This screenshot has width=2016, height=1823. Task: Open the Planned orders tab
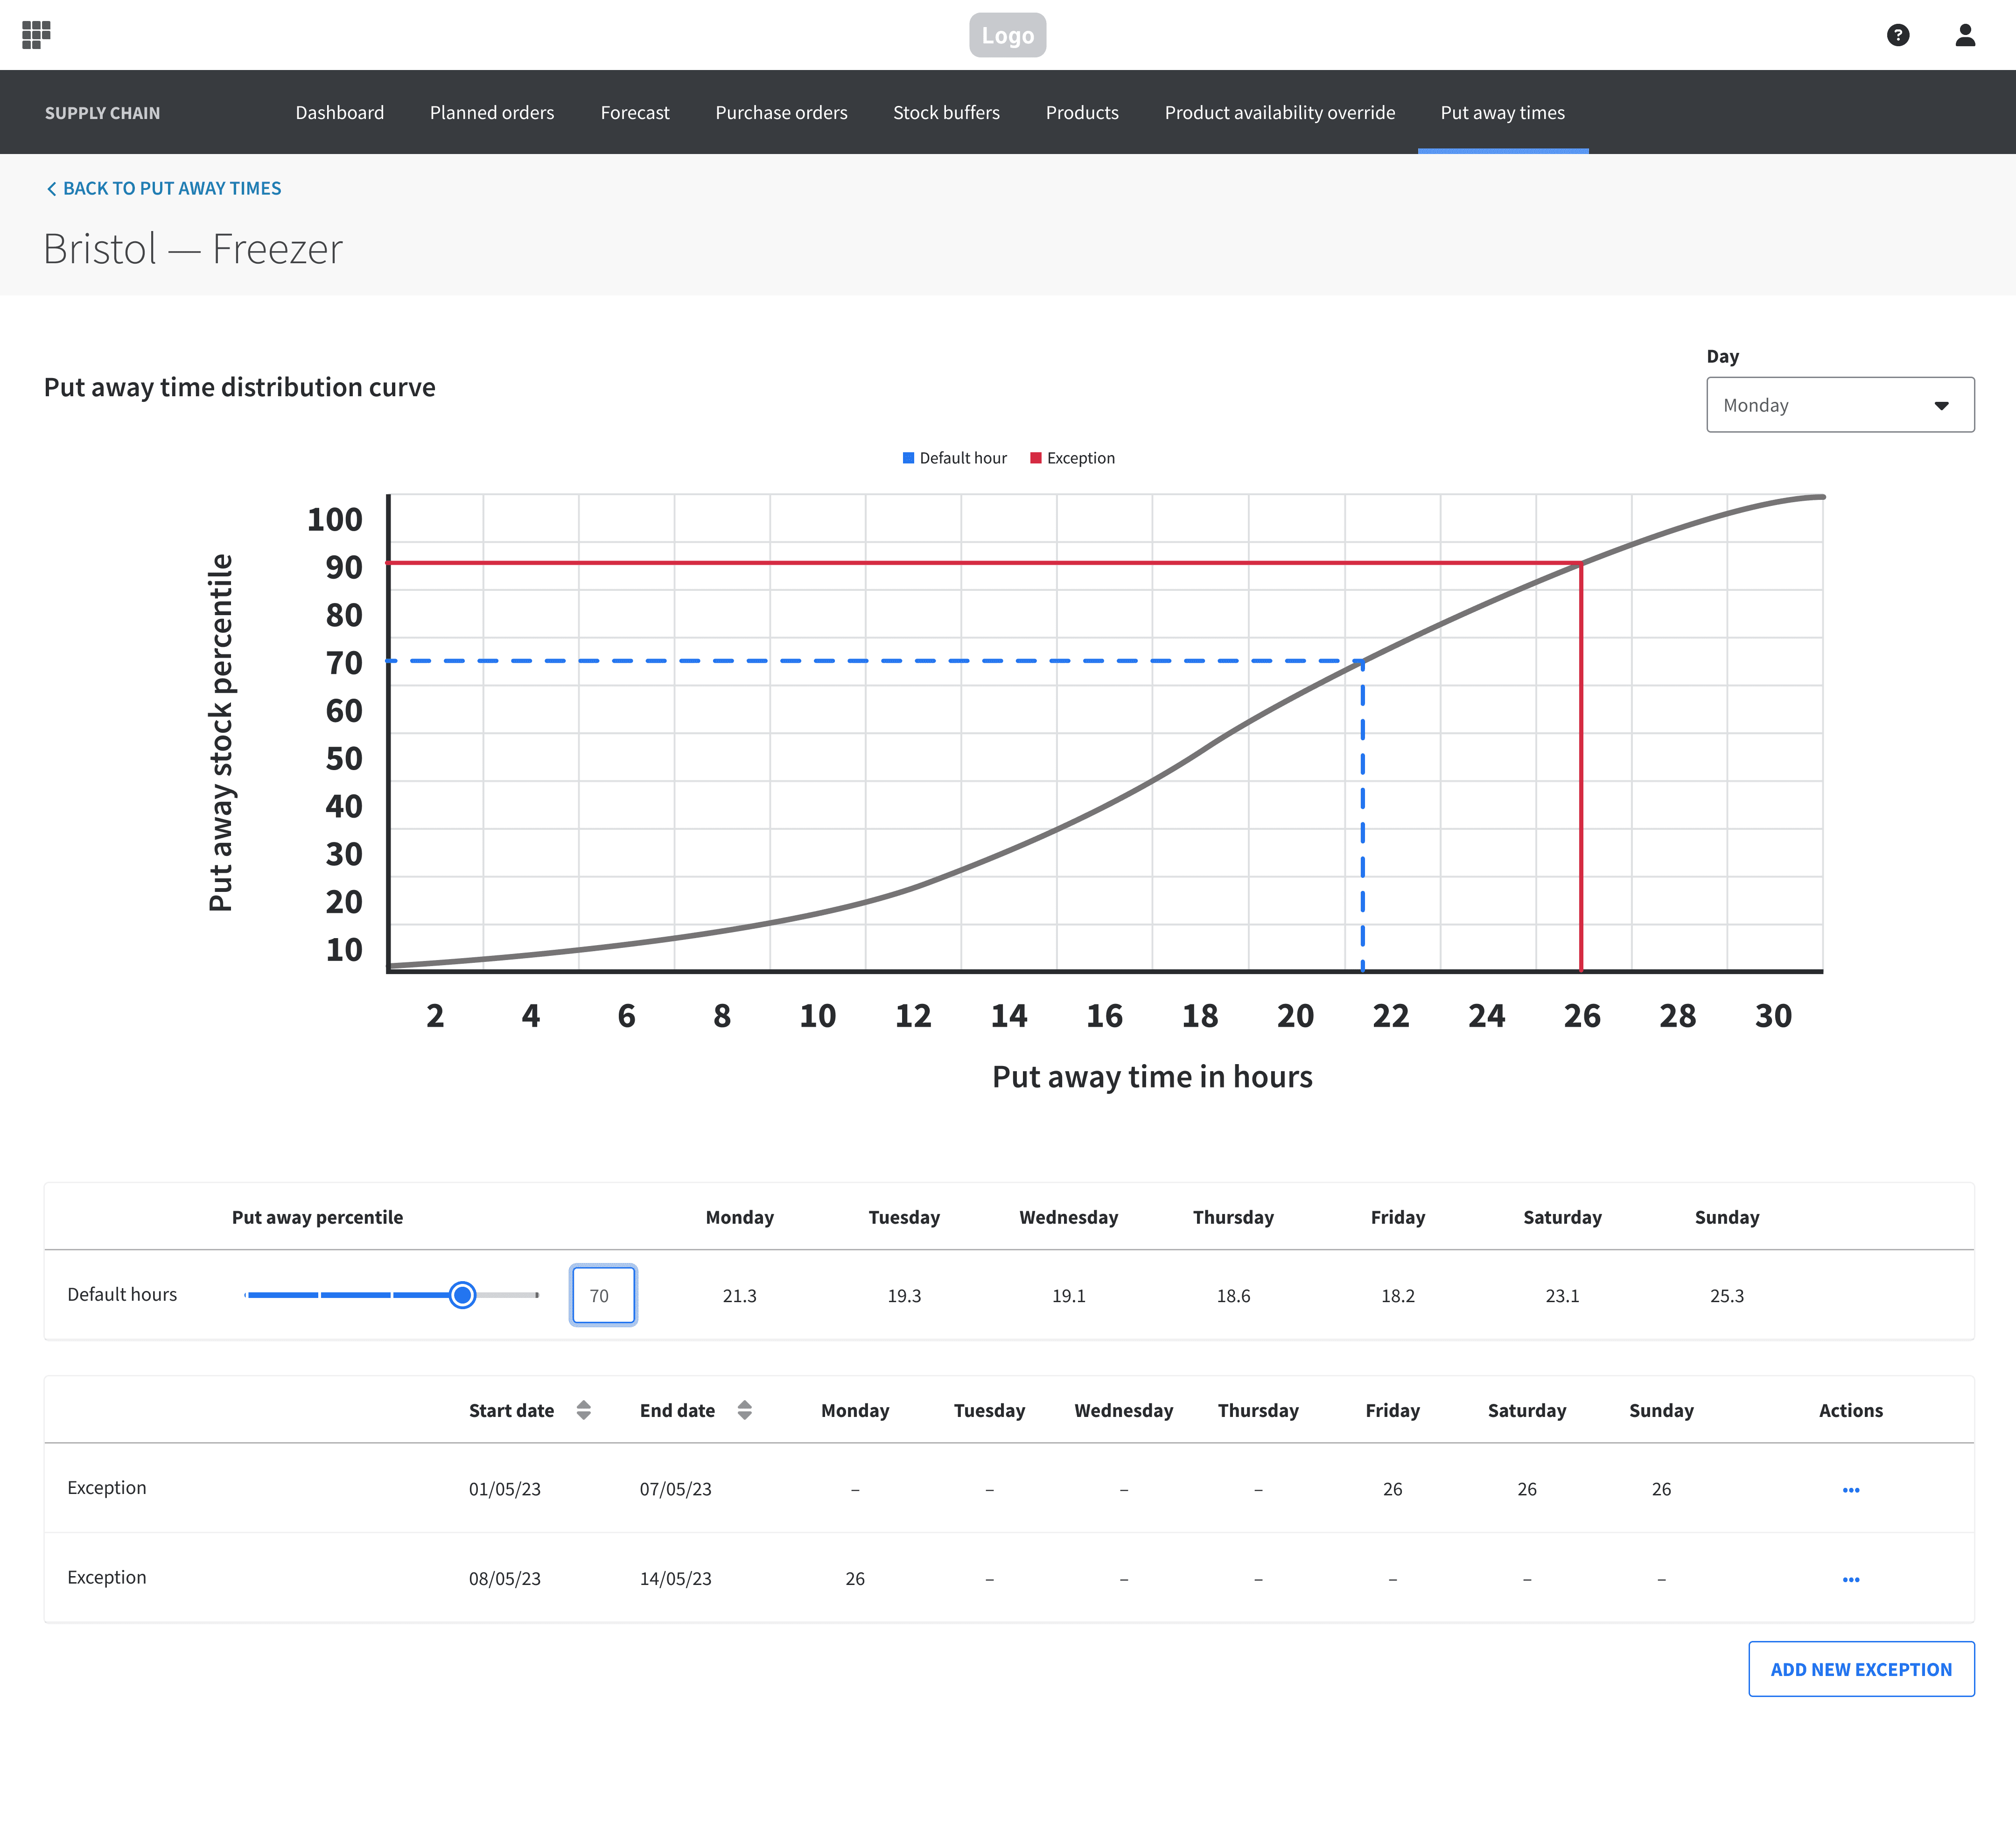pyautogui.click(x=491, y=113)
